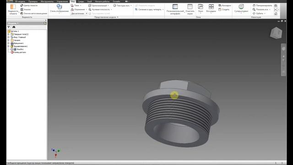Image resolution: width=293 pixels, height=165 pixels.
Task: Expand the Extrusion1 (Выдавливание1) feature
Action: tap(9, 46)
